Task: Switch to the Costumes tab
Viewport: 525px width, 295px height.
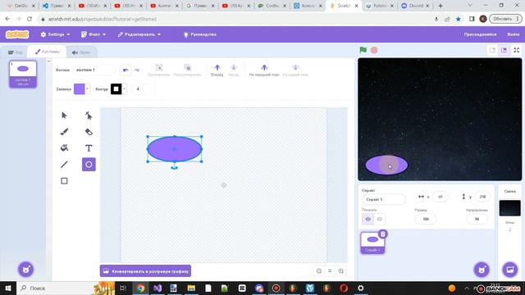Action: 48,52
